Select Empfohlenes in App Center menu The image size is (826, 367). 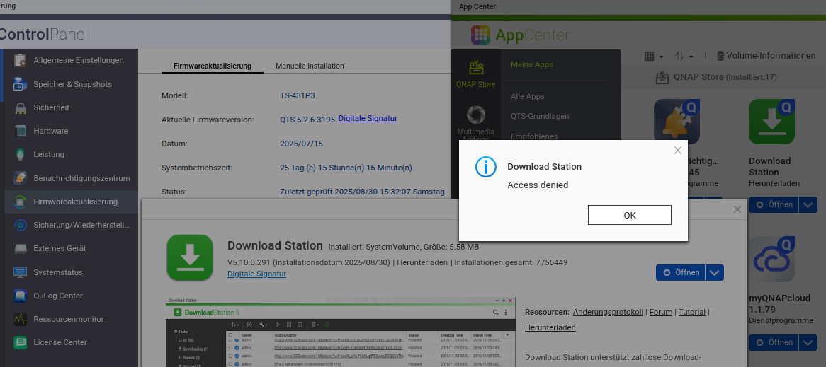[x=534, y=136]
